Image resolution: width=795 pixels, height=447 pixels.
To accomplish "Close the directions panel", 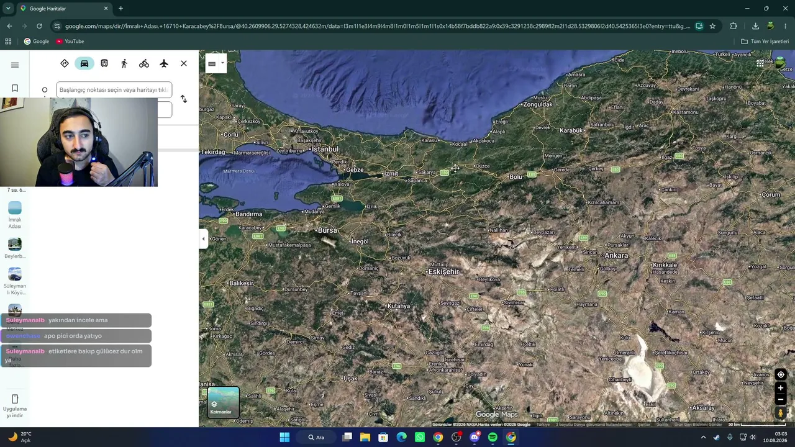I will coord(184,63).
